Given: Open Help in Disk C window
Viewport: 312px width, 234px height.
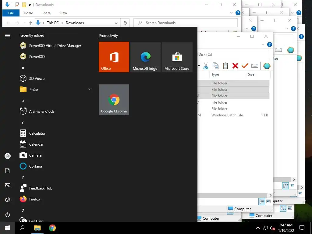Looking at the screenshot, I should point(269,44).
